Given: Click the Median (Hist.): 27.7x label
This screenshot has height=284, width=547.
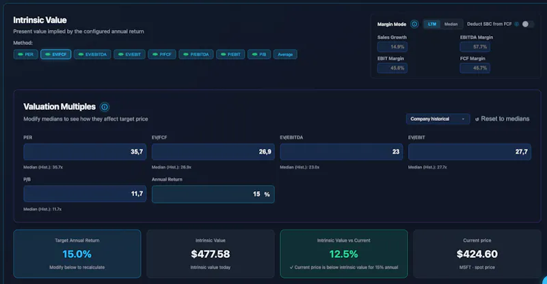Looking at the screenshot, I should pos(427,167).
